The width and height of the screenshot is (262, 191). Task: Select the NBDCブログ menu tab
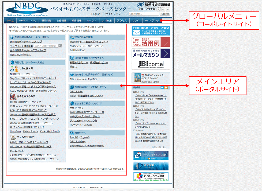click(152, 21)
